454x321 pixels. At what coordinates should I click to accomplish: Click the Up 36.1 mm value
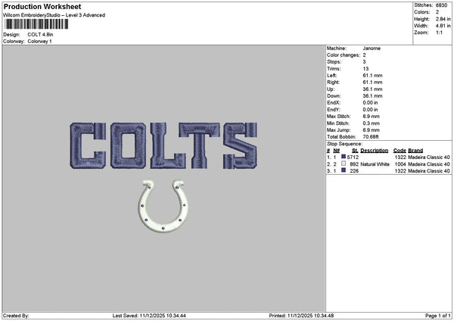click(x=372, y=89)
